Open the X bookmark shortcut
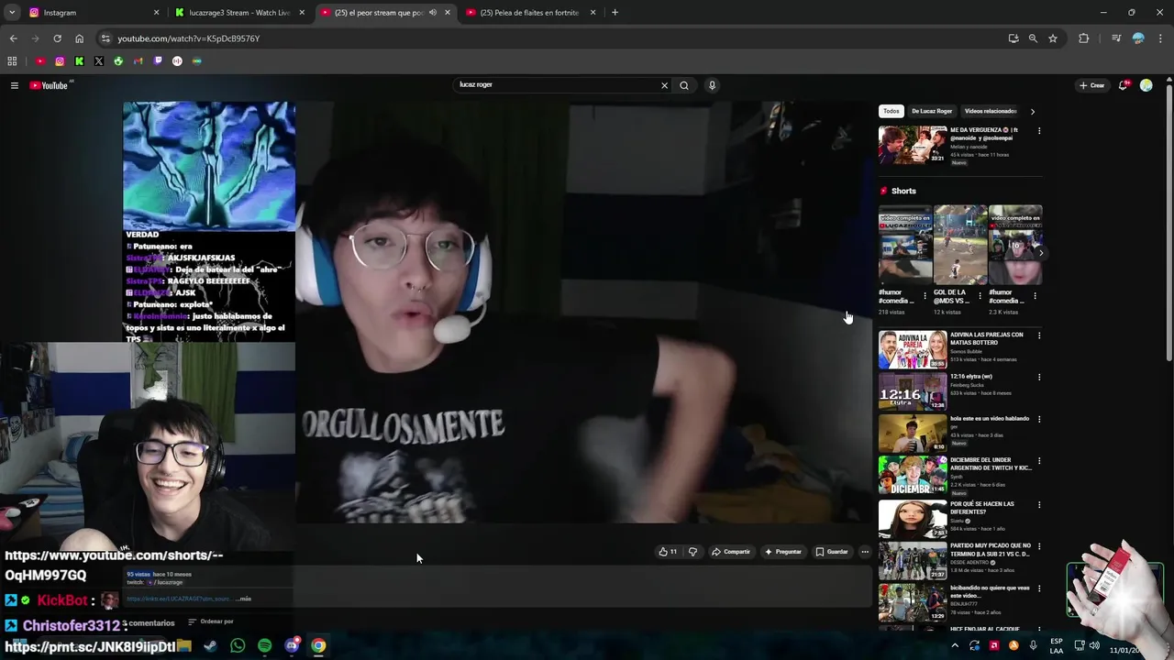The height and width of the screenshot is (660, 1174). (99, 61)
